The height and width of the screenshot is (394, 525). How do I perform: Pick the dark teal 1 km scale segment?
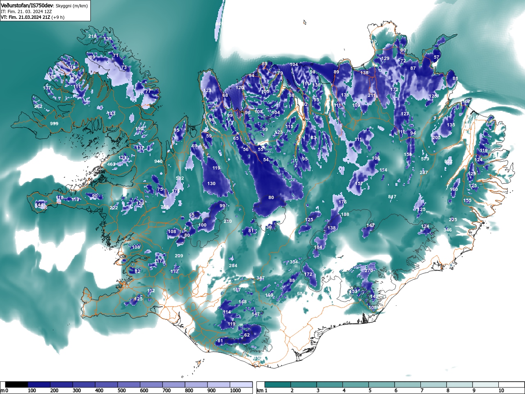click(278, 385)
